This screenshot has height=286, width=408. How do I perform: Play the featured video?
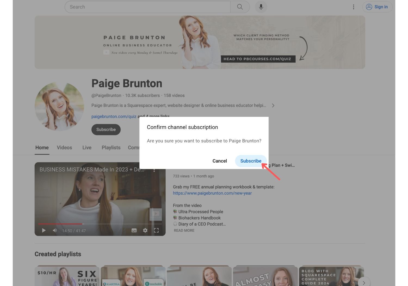(x=44, y=230)
